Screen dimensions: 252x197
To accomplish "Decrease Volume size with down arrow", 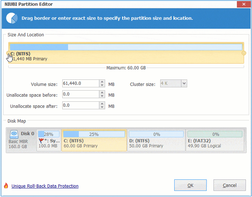I will click(102, 86).
